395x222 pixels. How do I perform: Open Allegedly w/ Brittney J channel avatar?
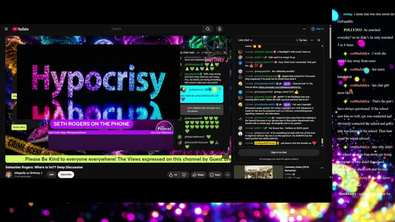(x=9, y=175)
